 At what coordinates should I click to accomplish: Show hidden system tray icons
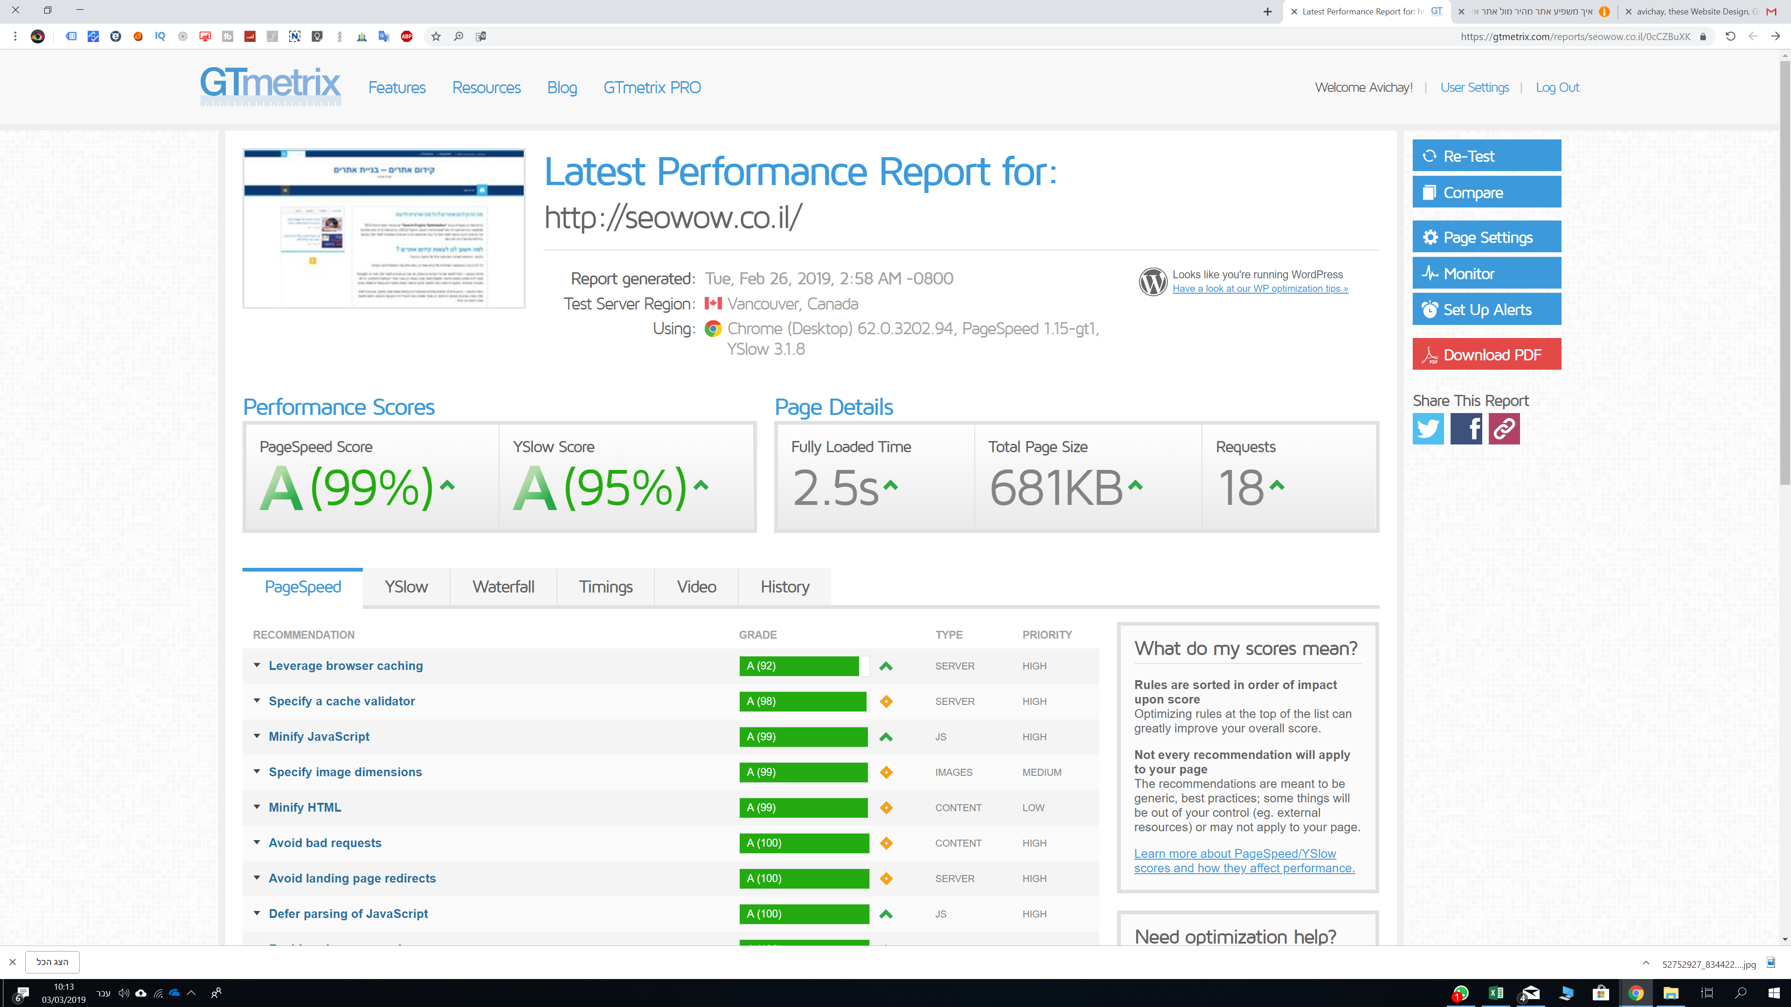(192, 993)
